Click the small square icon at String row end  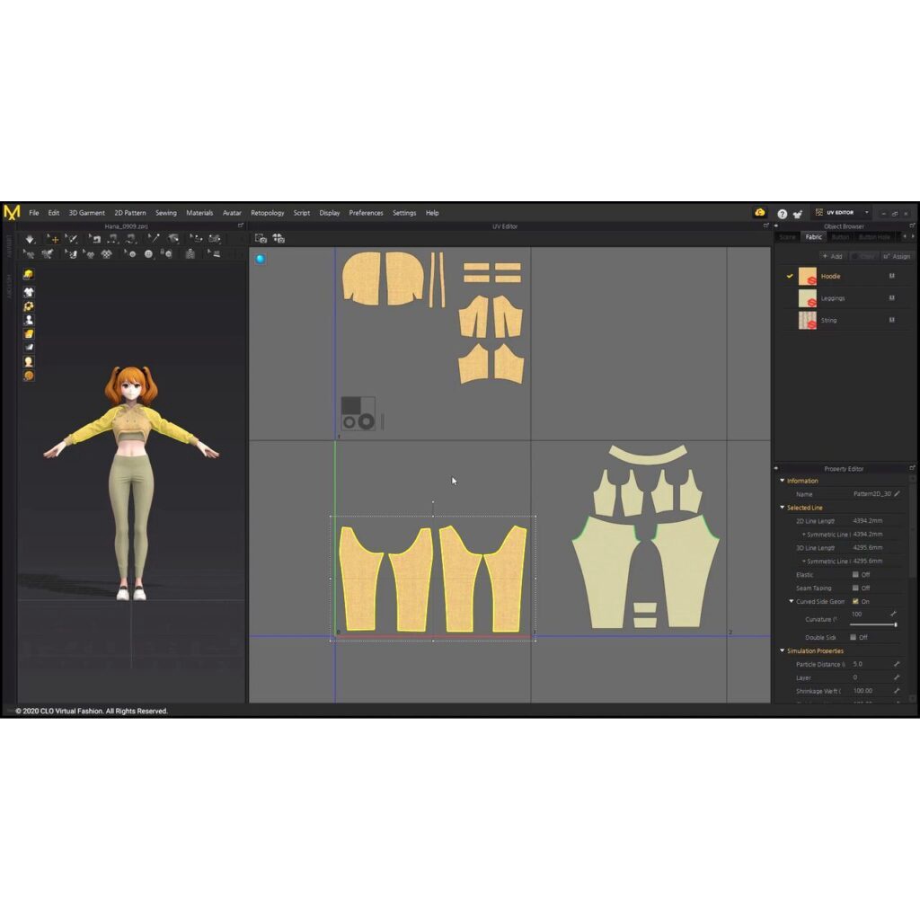[x=892, y=320]
